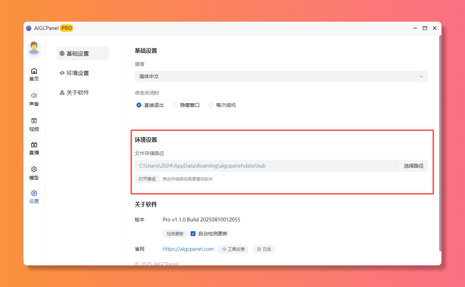Select the 设置 gear icon in sidebar
This screenshot has height=287, width=465.
pos(34,193)
